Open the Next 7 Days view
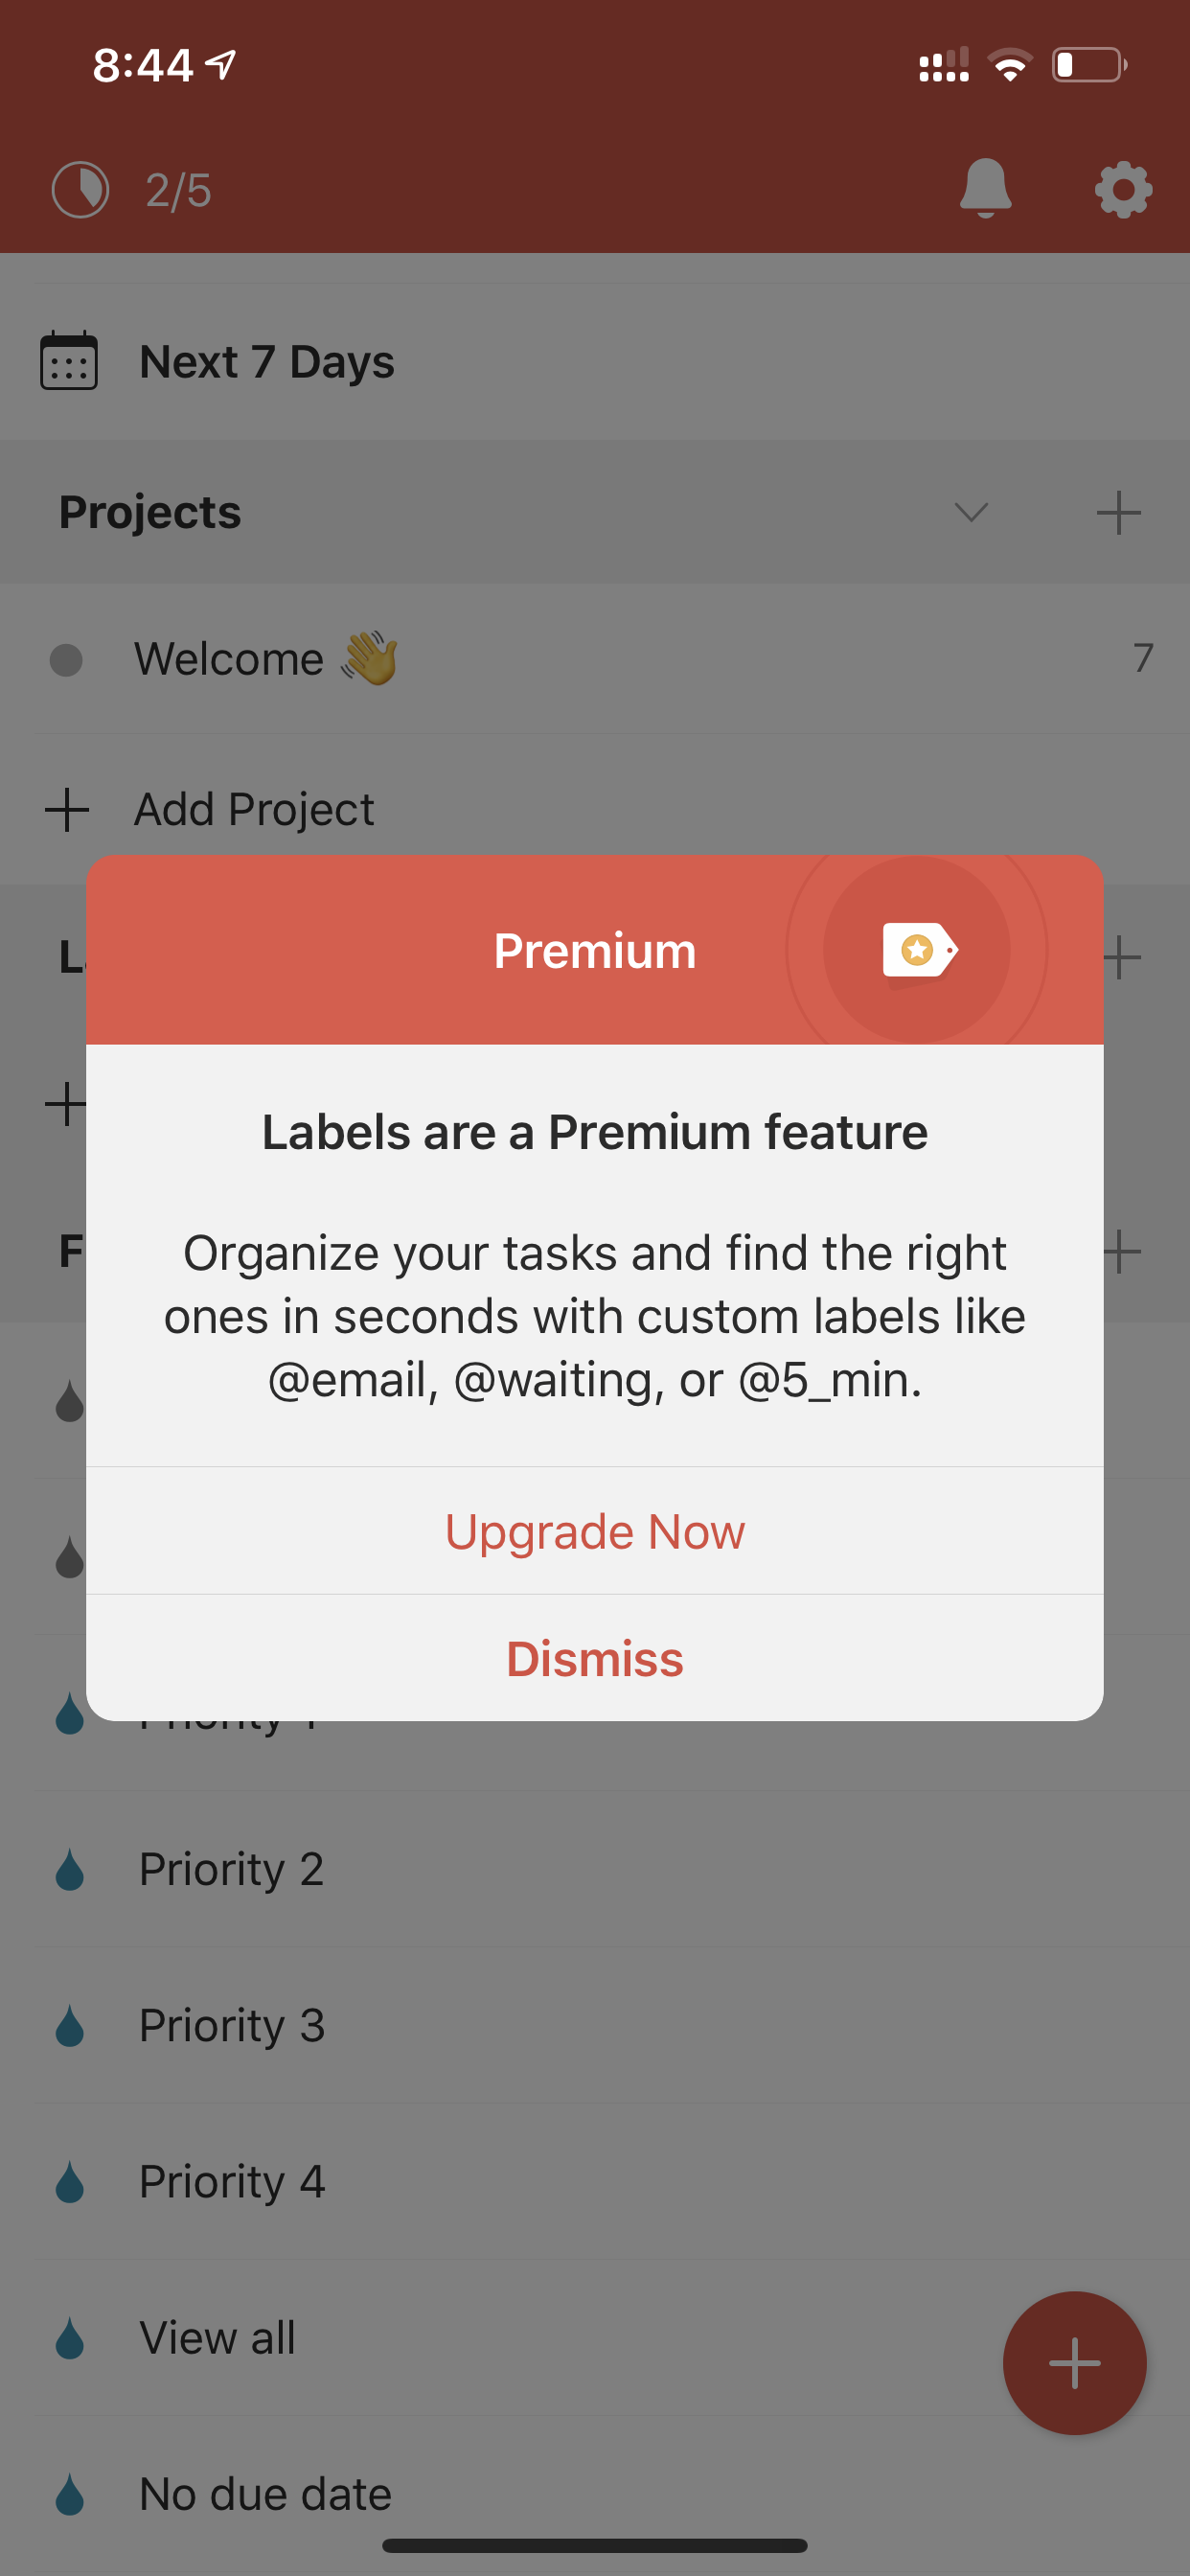This screenshot has width=1190, height=2576. pyautogui.click(x=595, y=361)
